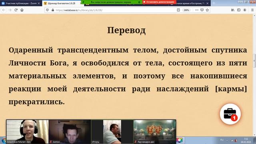The width and height of the screenshot is (256, 144).
Task: Close the 'время в Костроме' tab
Action: click(x=207, y=3)
